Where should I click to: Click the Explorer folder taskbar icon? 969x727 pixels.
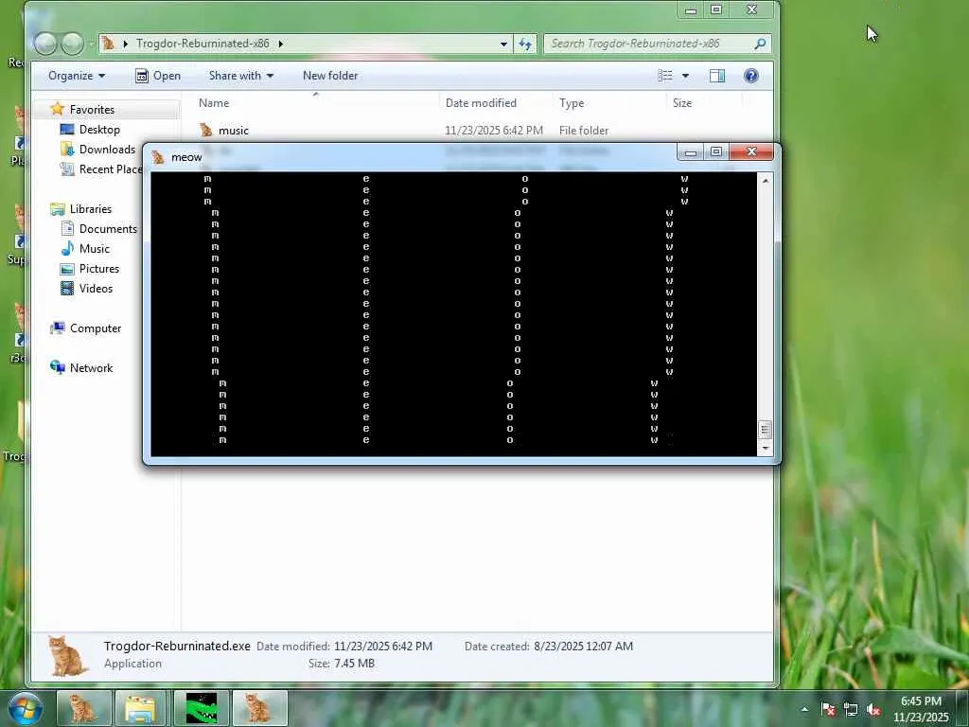pyautogui.click(x=141, y=708)
